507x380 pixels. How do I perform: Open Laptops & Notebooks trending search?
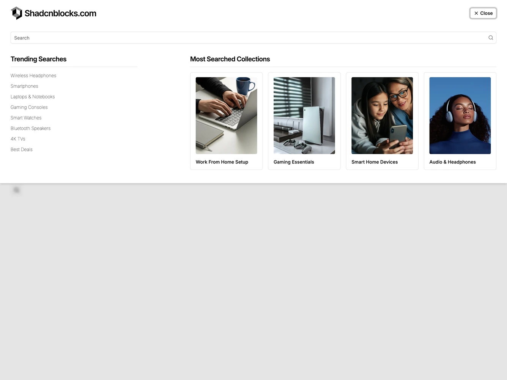[x=33, y=97]
